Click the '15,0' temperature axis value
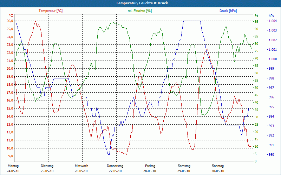 10,108
